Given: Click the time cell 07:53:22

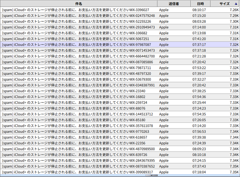Looking at the screenshot, I should coord(199,68).
